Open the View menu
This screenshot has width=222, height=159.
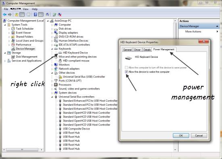pos(25,9)
